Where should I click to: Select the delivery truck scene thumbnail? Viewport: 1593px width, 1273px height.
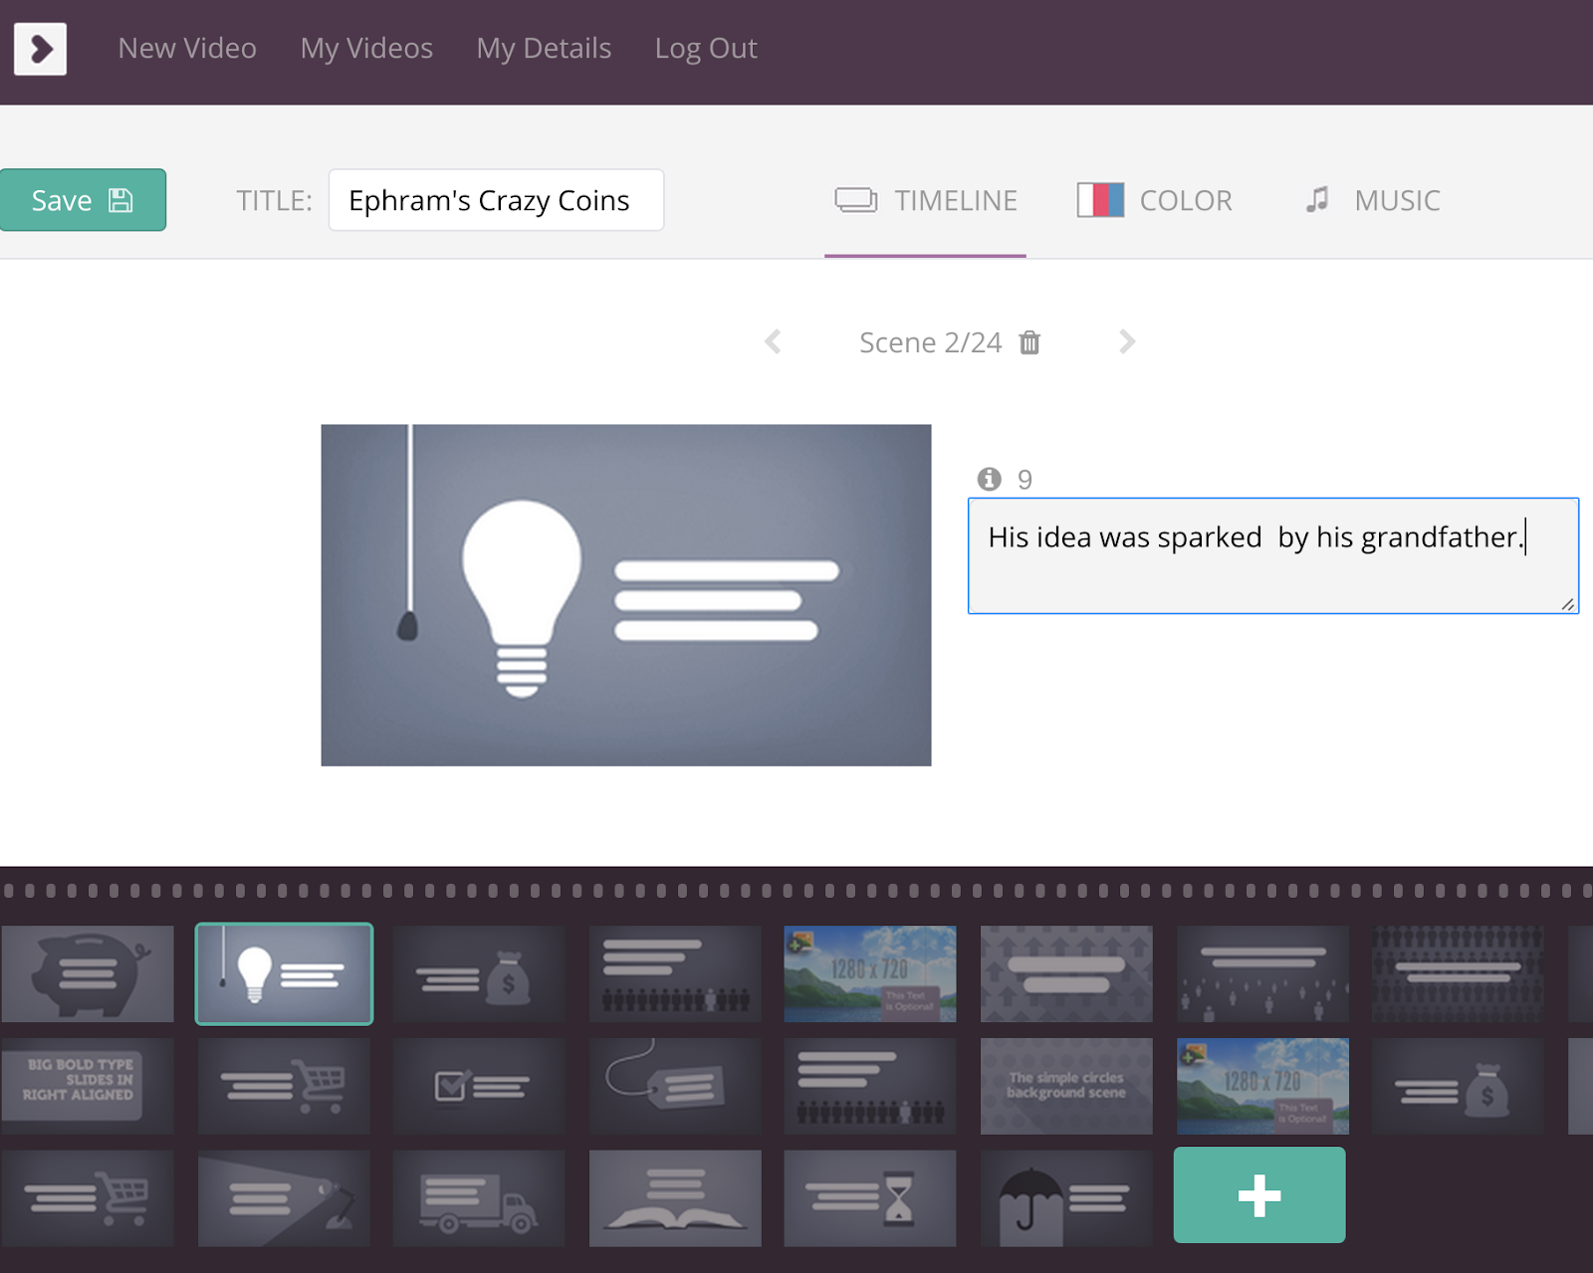pos(479,1198)
